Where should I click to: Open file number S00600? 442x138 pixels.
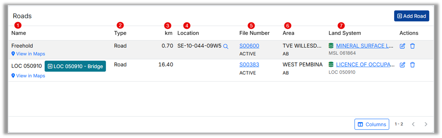click(x=249, y=46)
